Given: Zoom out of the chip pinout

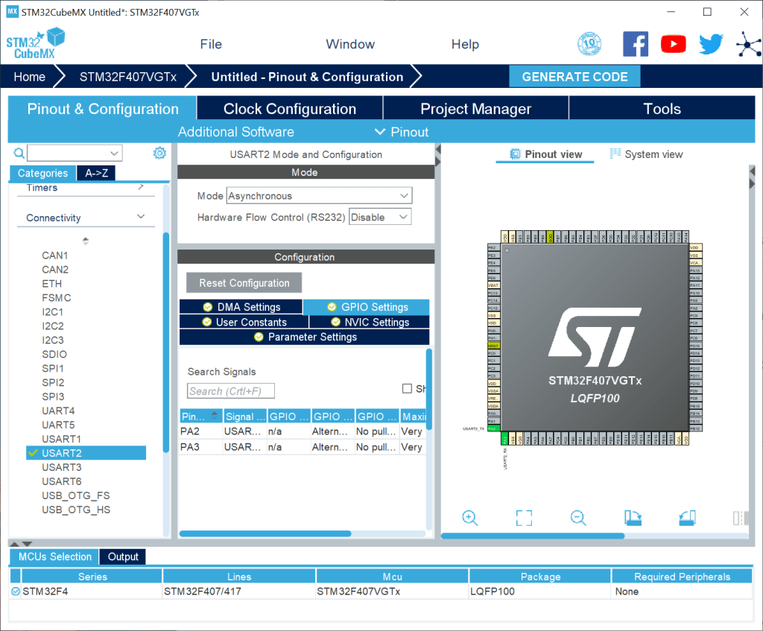Looking at the screenshot, I should pyautogui.click(x=578, y=518).
